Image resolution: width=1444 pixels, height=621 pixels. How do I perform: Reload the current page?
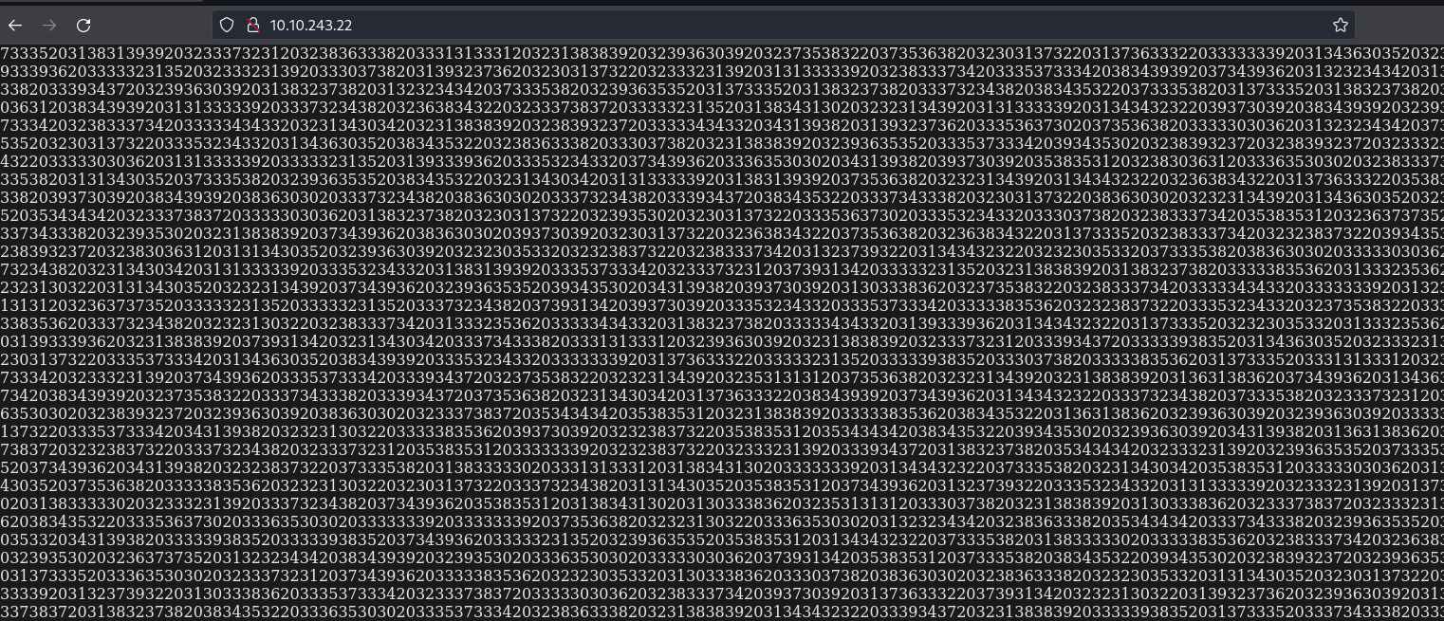point(83,26)
